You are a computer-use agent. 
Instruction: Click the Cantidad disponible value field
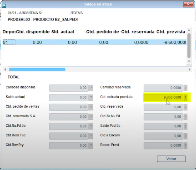[69, 88]
